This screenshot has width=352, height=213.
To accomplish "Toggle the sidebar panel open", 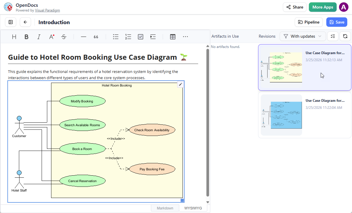I will 10,22.
